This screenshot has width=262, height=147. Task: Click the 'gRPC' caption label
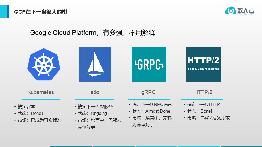pos(148,92)
